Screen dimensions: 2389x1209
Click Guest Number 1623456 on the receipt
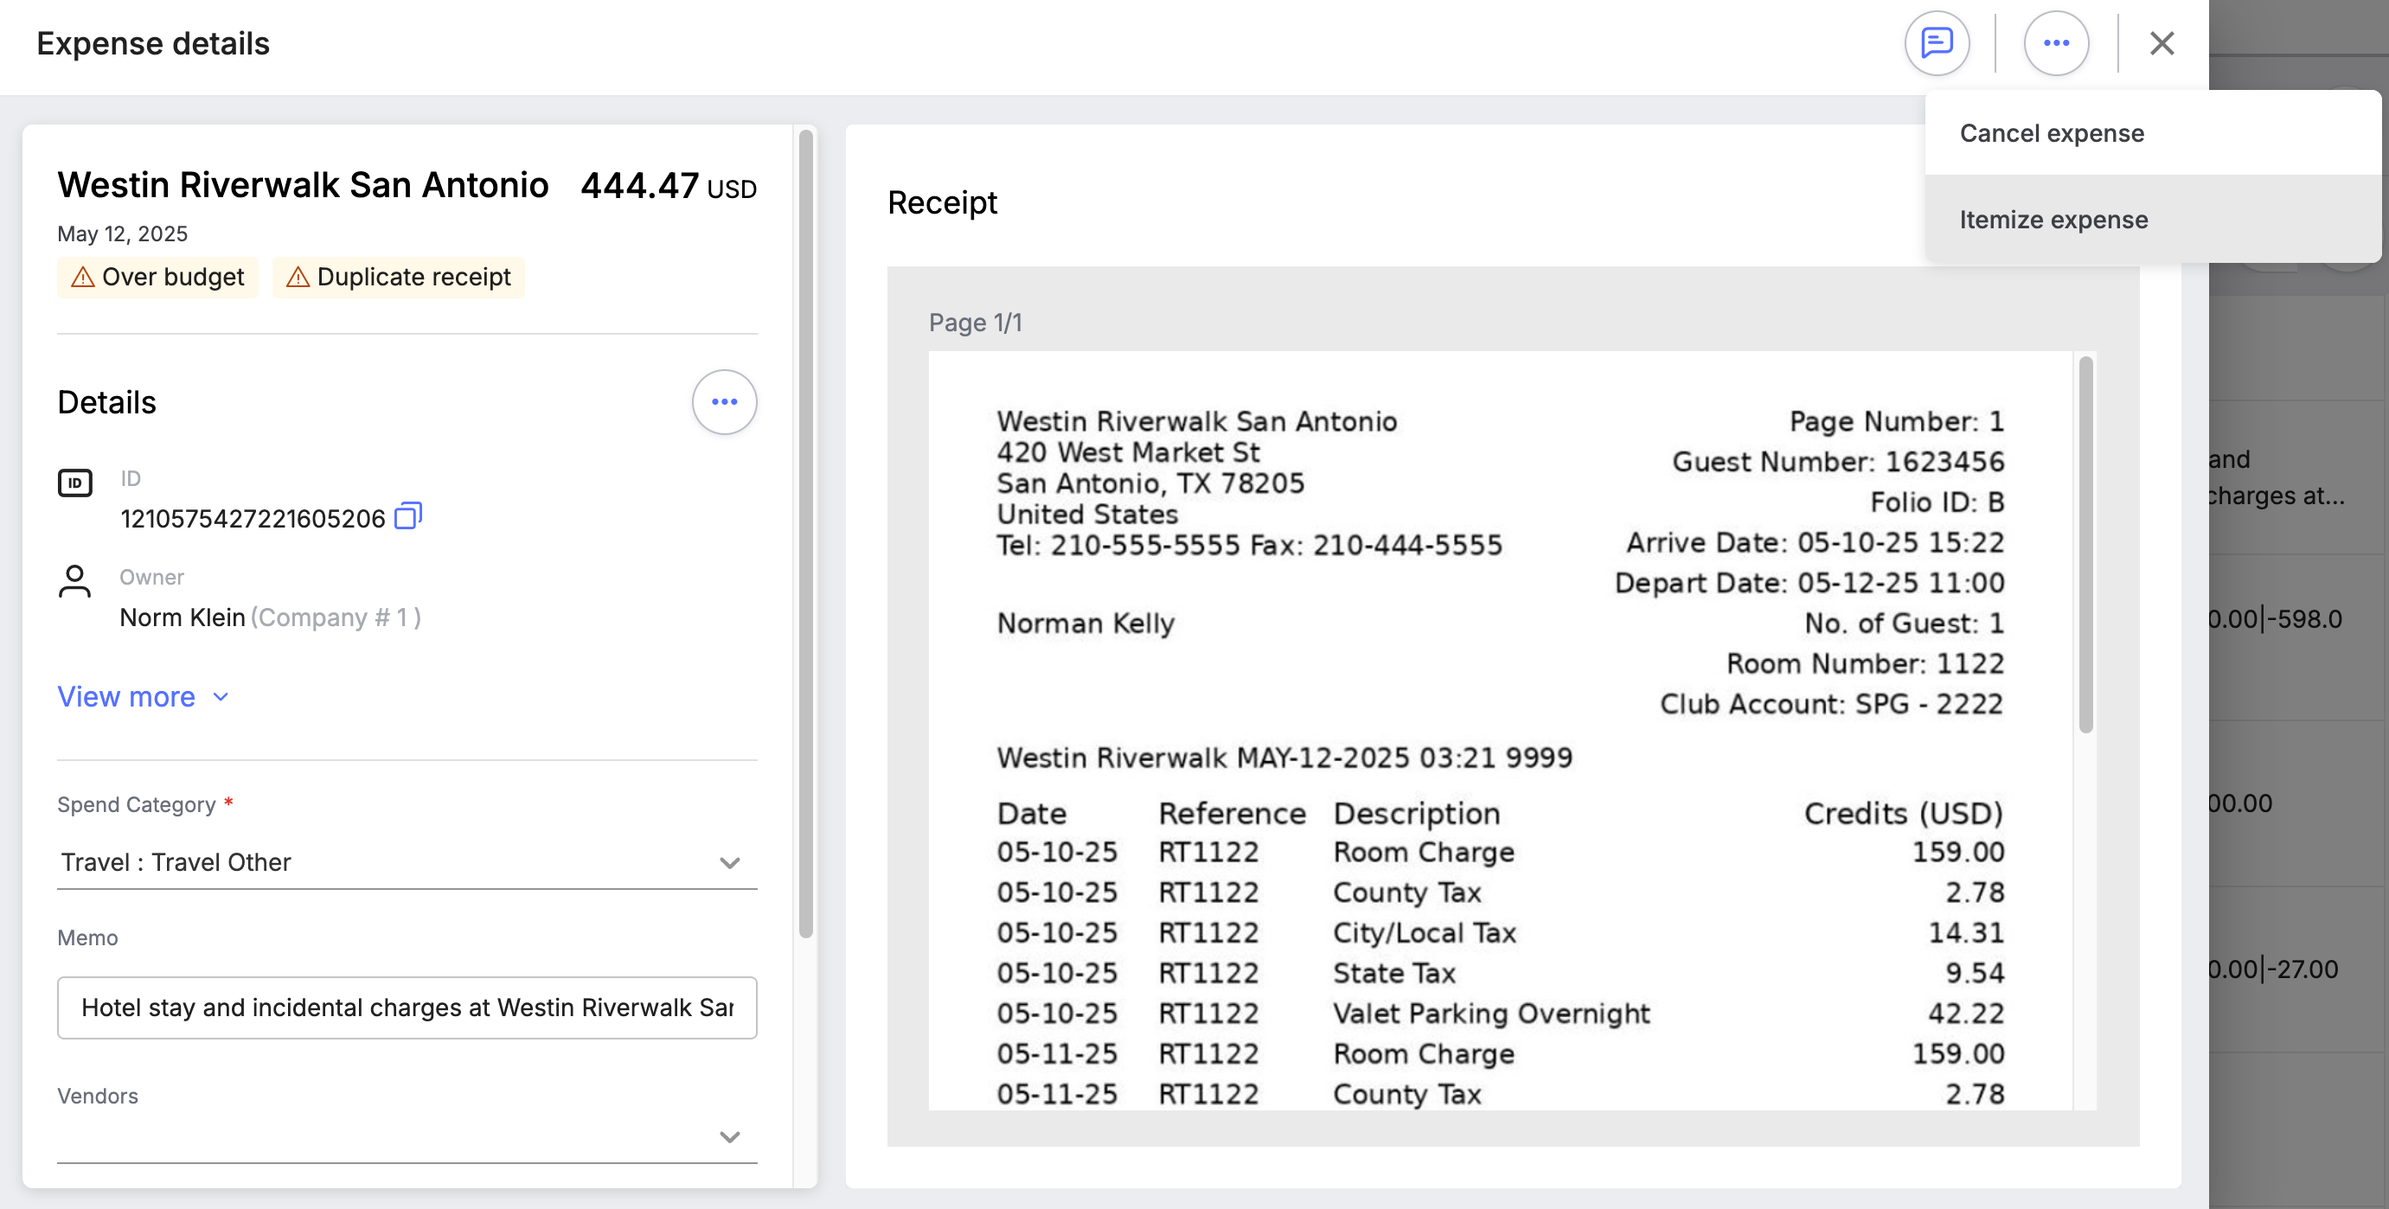[x=1838, y=462]
